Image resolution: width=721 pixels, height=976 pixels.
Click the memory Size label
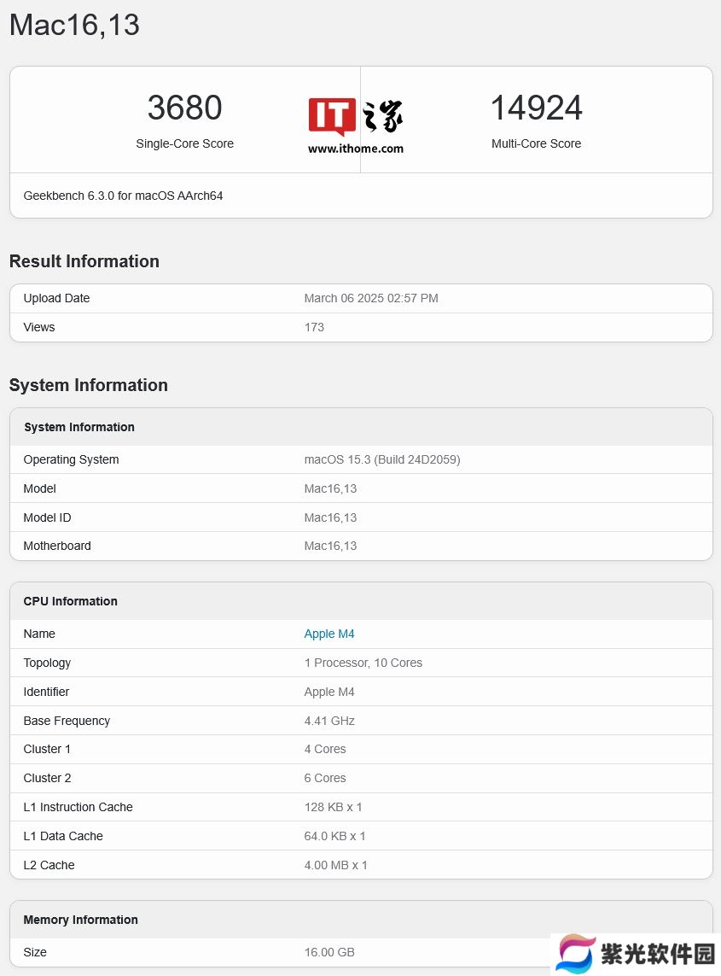tap(35, 952)
